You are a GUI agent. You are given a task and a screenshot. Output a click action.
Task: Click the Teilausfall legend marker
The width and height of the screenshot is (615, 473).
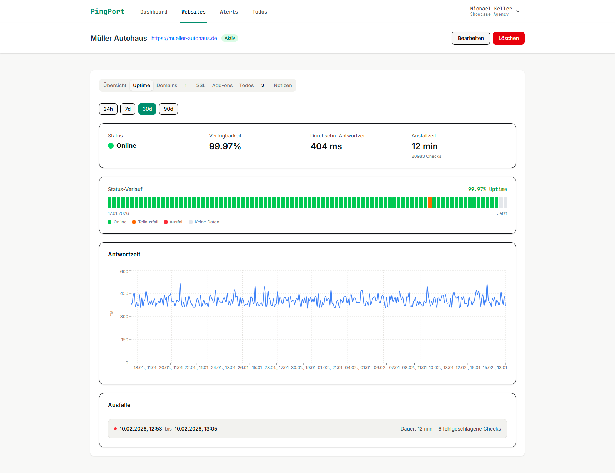[133, 222]
